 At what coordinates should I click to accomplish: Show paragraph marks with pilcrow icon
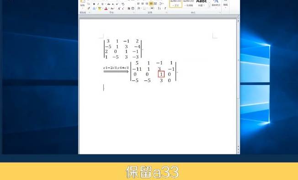coord(165,8)
